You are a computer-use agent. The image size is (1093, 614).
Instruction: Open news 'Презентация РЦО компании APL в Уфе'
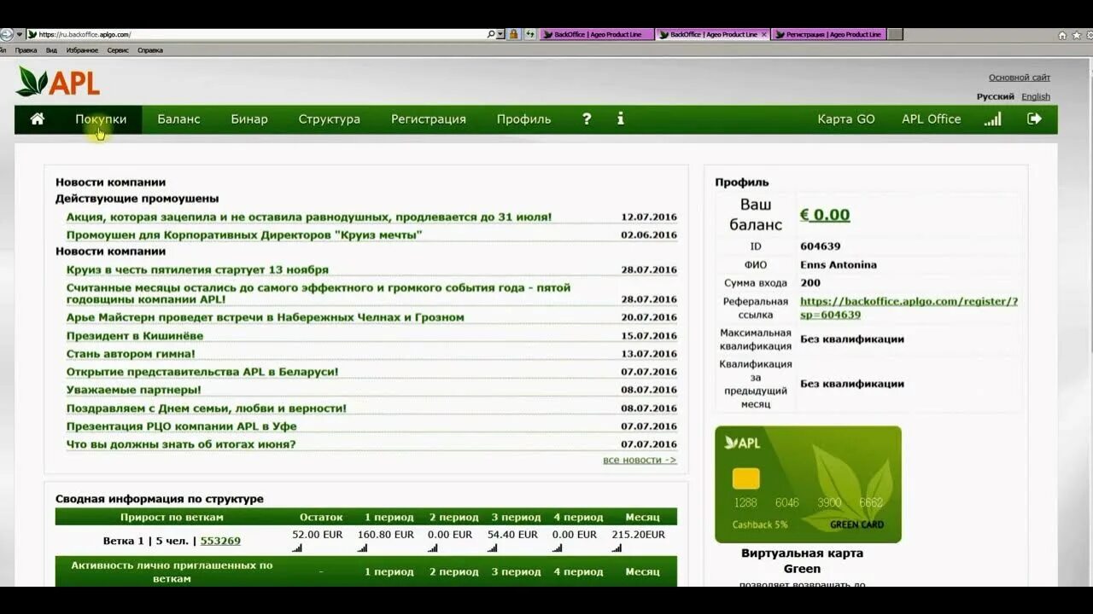pos(182,426)
